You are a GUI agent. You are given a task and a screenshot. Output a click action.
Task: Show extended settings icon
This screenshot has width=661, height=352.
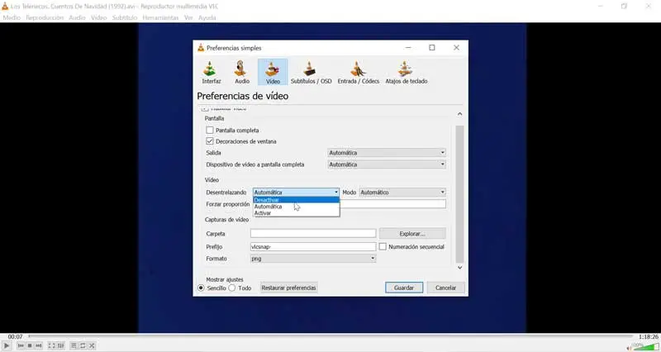point(60,345)
